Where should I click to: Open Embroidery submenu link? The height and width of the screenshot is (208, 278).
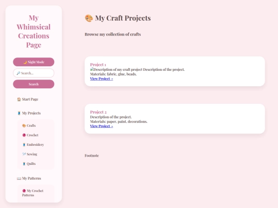click(x=33, y=145)
